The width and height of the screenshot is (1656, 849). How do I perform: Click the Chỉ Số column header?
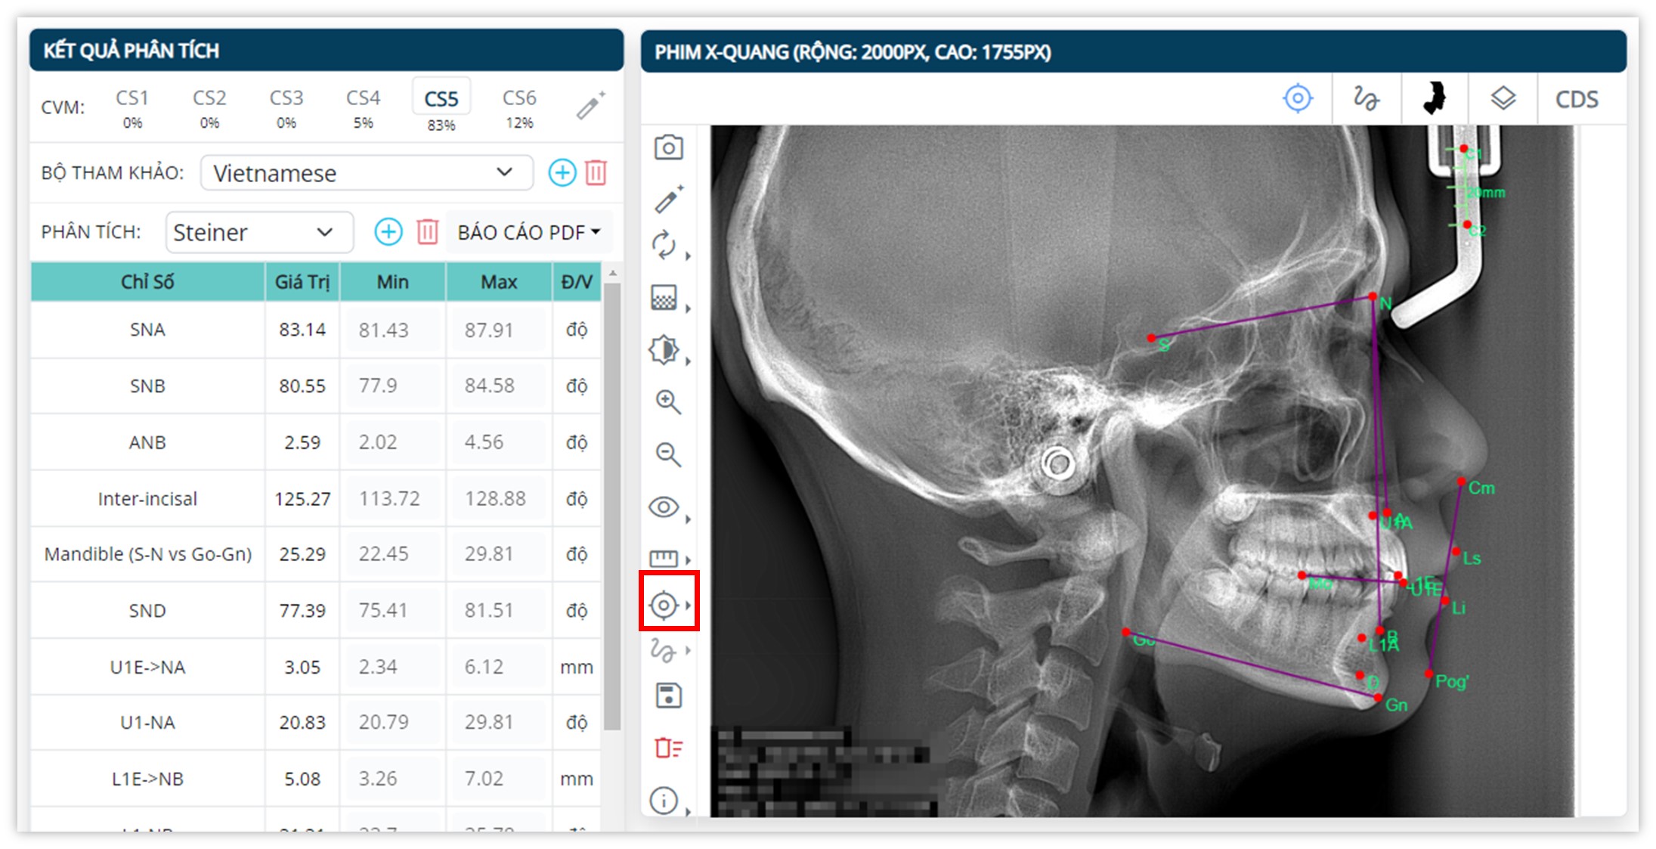click(x=147, y=281)
